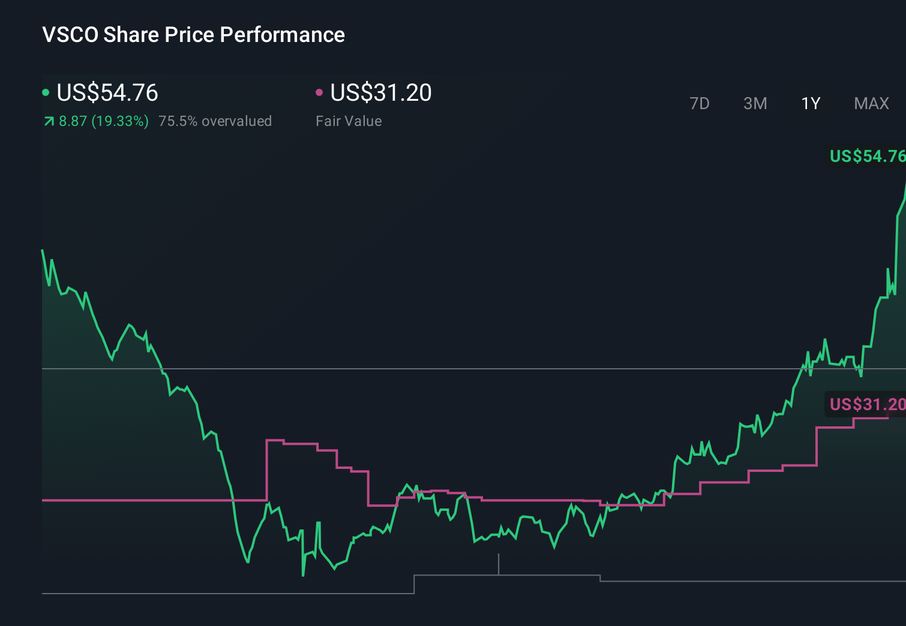Screen dimensions: 906x626
Task: Click the green upward arrow next to 8.87
Action: tap(49, 121)
